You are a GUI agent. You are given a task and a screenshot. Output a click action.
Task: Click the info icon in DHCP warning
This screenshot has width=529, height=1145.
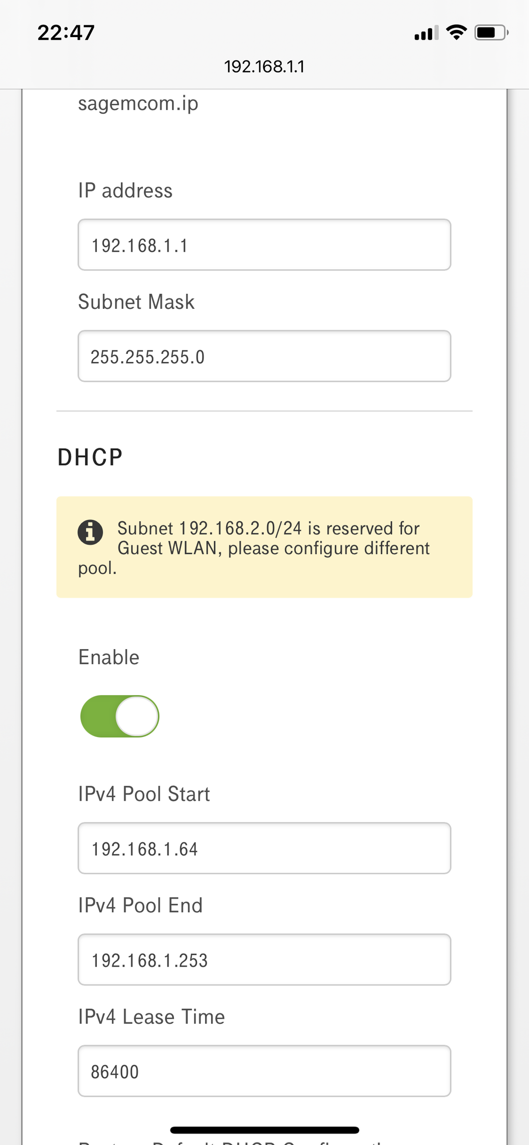(90, 532)
